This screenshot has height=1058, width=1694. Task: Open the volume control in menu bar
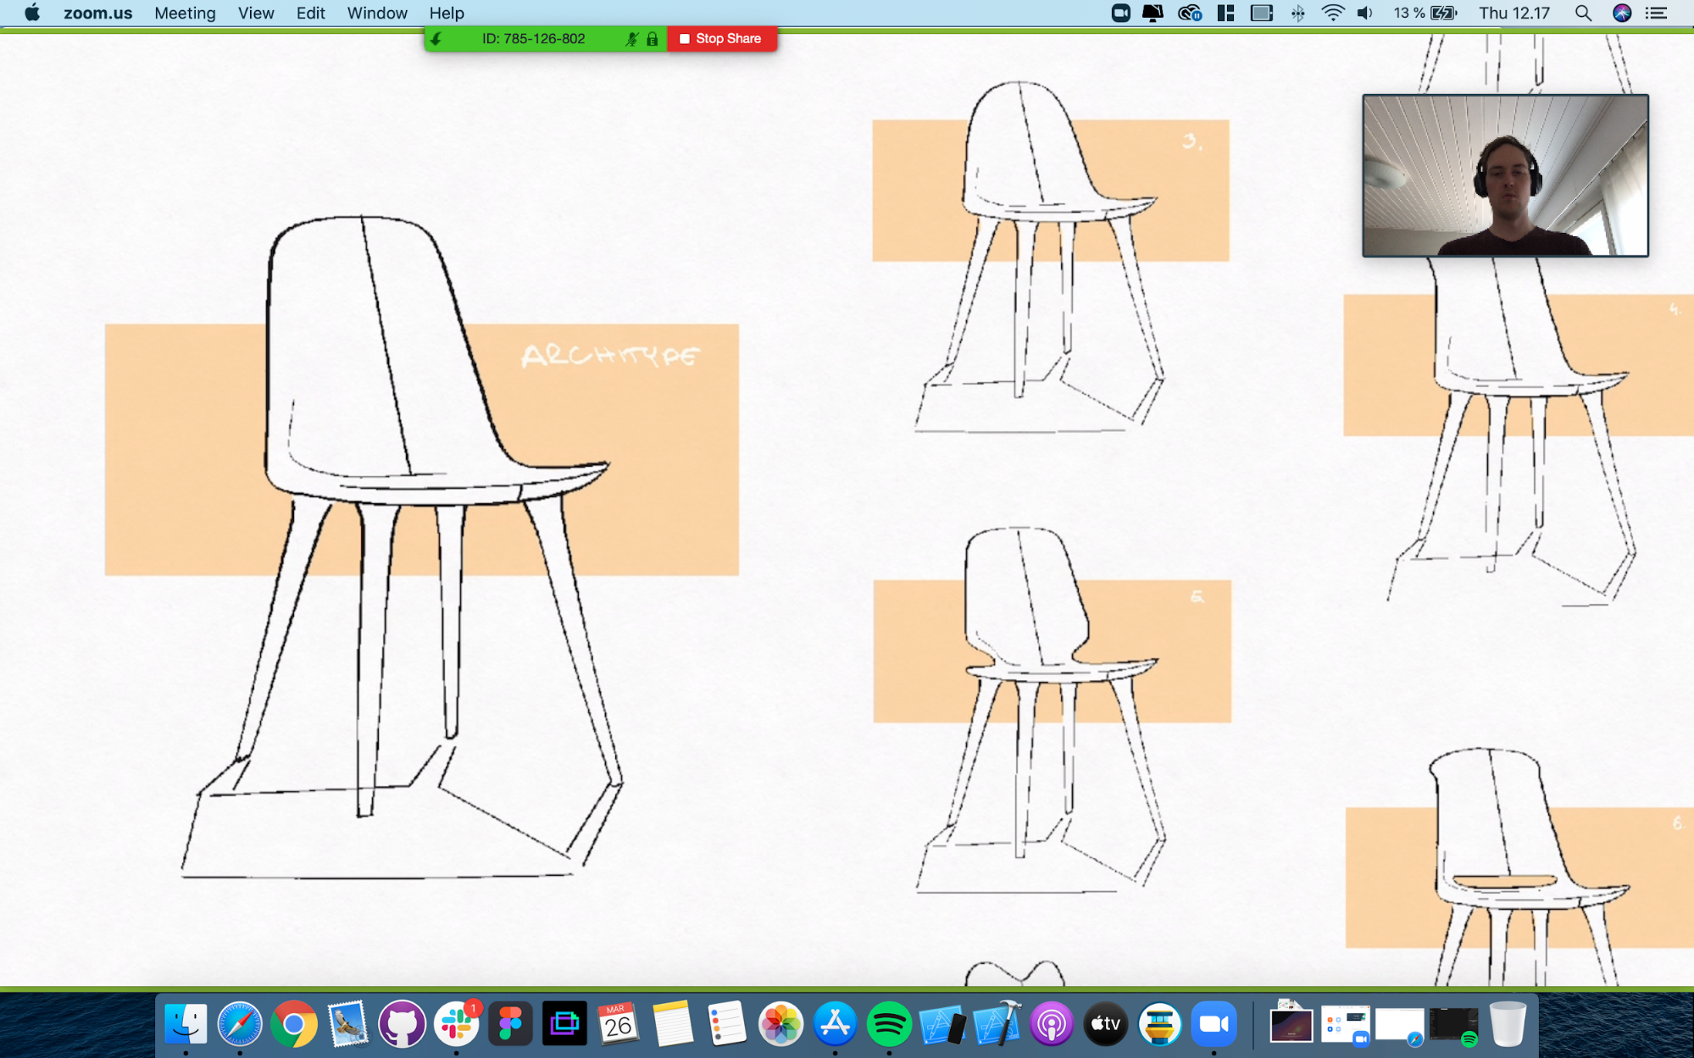[x=1364, y=13]
